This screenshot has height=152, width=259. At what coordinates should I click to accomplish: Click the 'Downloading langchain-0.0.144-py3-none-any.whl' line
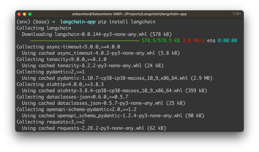97,34
